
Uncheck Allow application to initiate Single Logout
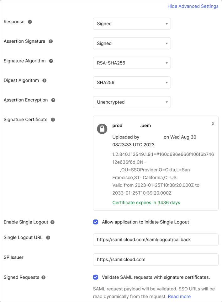click(x=96, y=222)
